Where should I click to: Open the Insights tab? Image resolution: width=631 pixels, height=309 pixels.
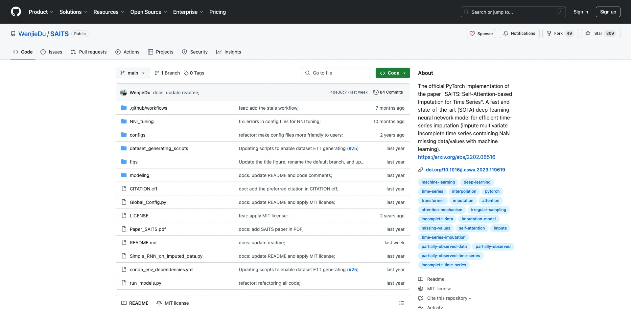[x=229, y=52]
